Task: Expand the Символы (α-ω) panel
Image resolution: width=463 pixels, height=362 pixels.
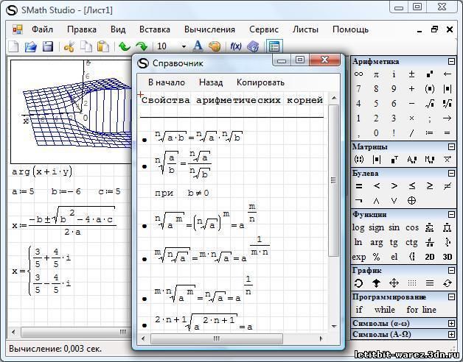Action: click(451, 323)
